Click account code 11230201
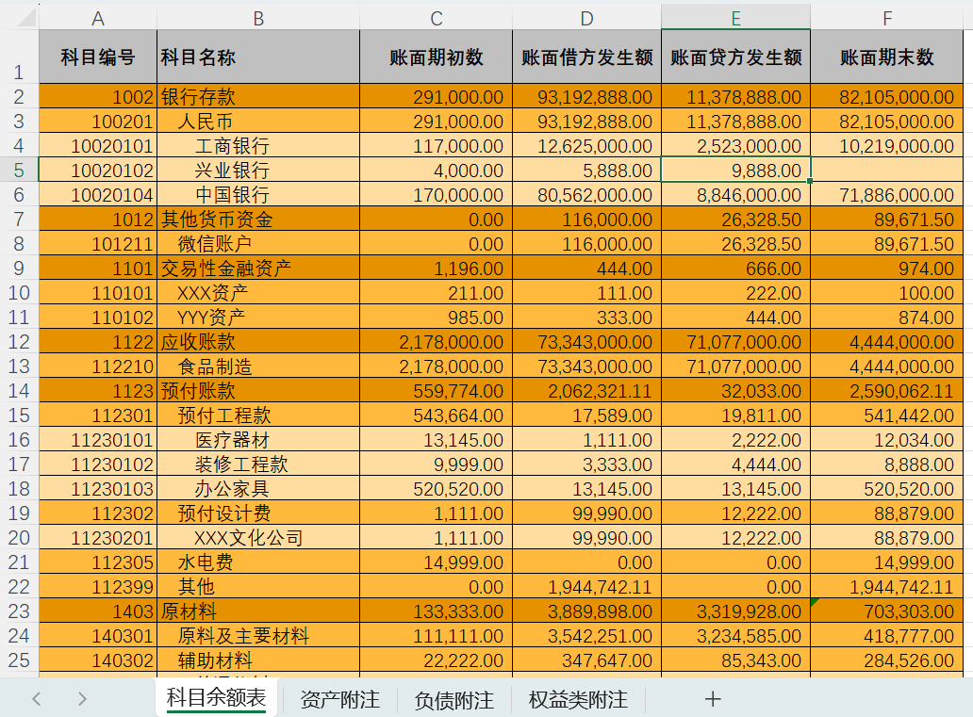Viewport: 973px width, 717px height. click(98, 538)
